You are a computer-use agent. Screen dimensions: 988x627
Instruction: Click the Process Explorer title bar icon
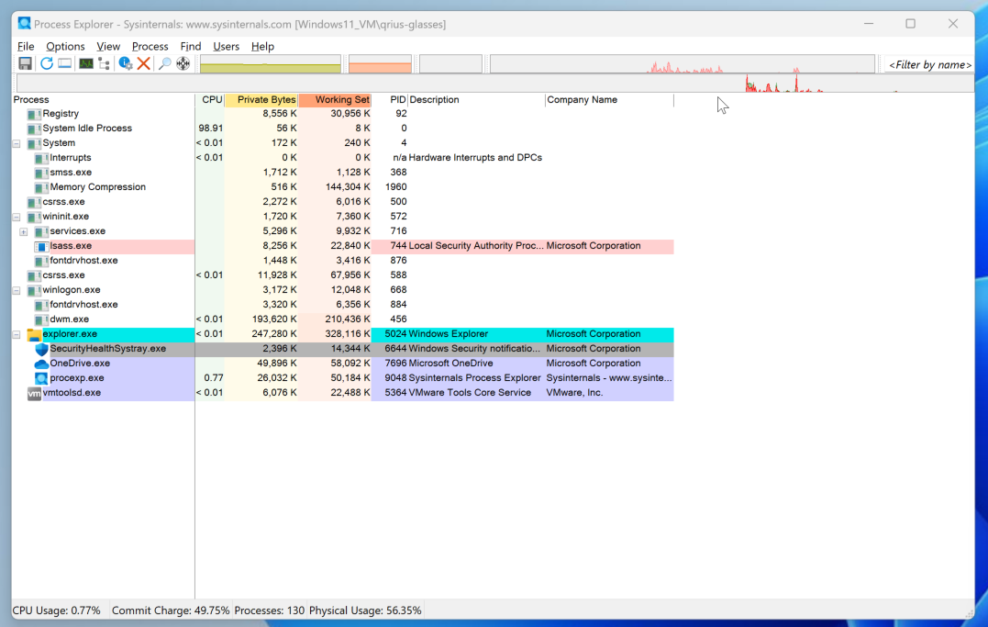[24, 24]
